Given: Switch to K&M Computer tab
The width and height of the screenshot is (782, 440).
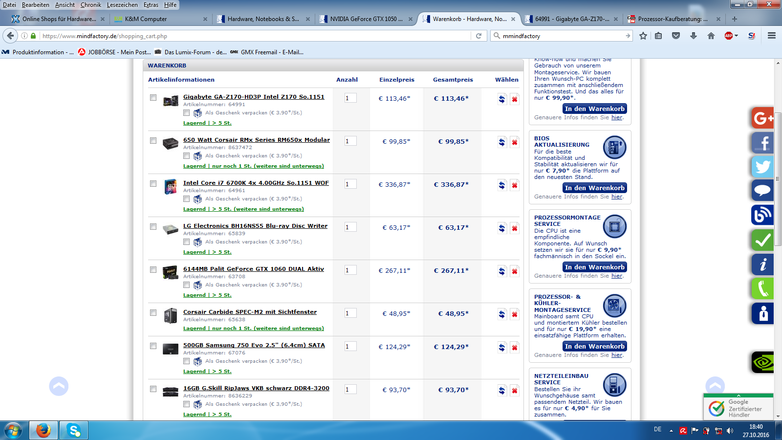Looking at the screenshot, I should [160, 19].
